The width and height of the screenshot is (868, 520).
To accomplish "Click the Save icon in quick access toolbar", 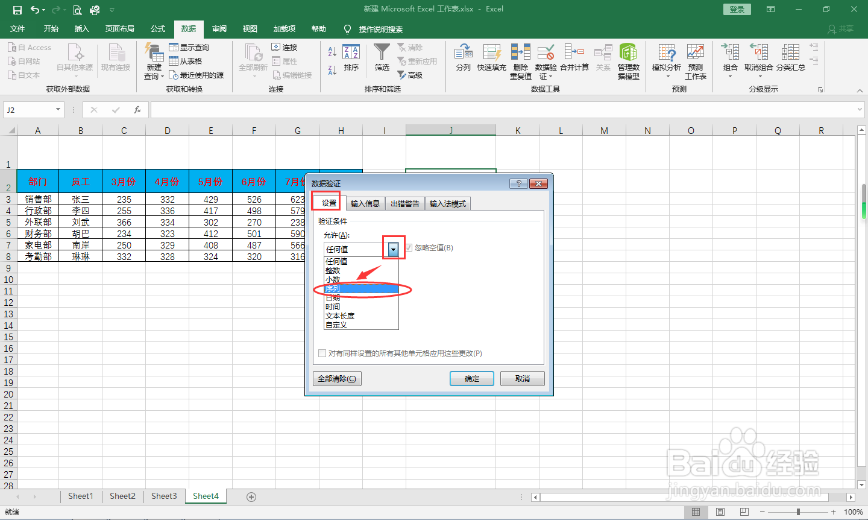I will click(x=17, y=10).
